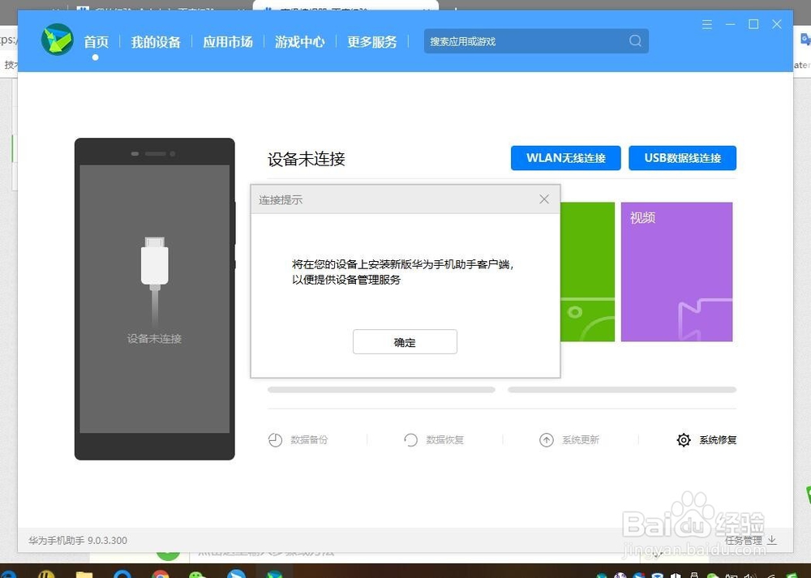This screenshot has width=811, height=578.
Task: Open 更多服务 tab
Action: point(372,41)
